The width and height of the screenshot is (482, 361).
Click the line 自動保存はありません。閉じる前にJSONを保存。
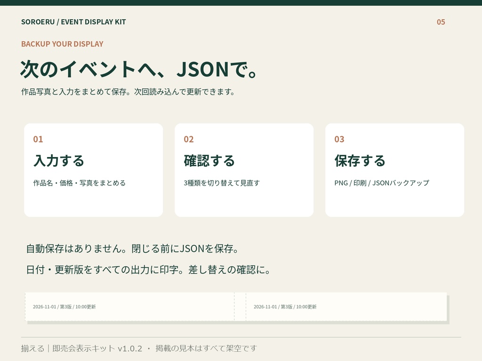132,249
